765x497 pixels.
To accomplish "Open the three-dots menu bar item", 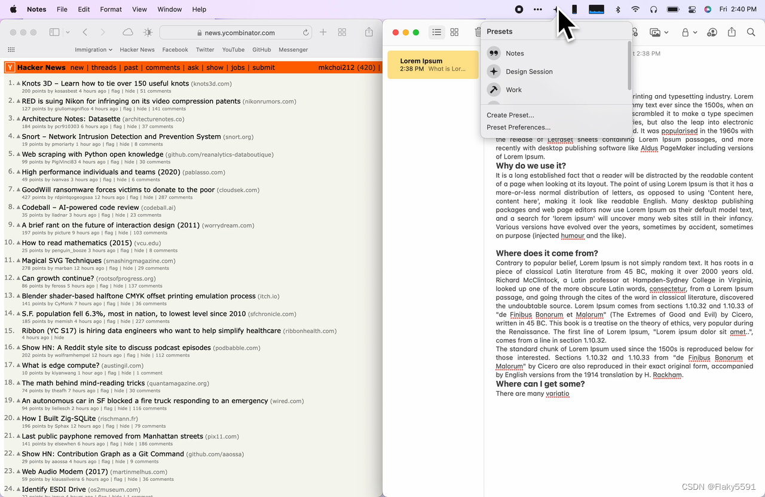I will pos(538,9).
